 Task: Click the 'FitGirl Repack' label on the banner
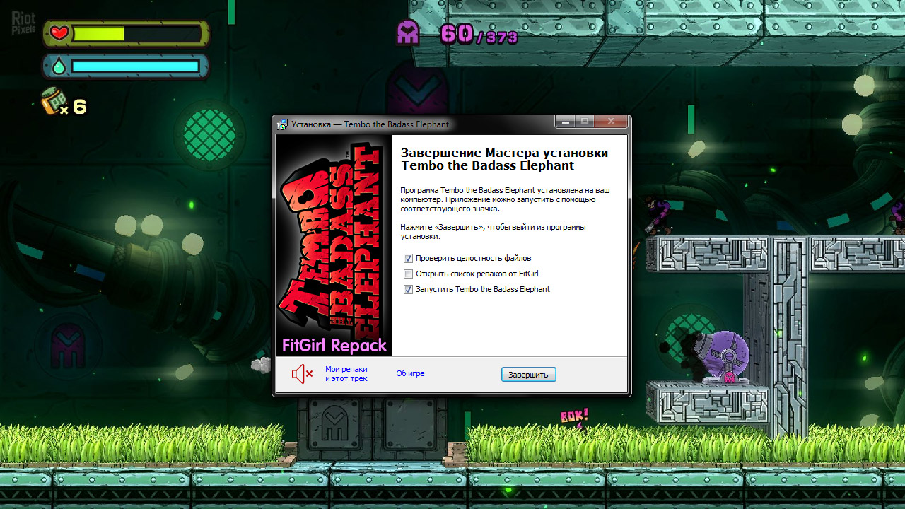coord(334,346)
